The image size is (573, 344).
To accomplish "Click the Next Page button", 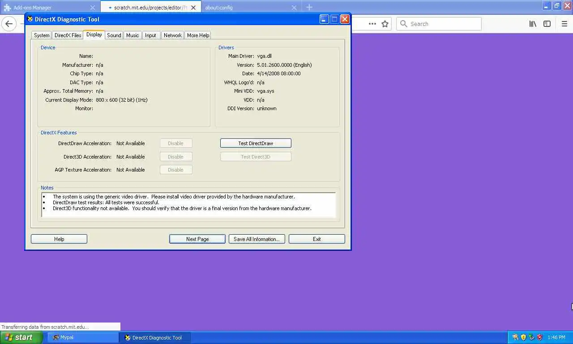I will [x=197, y=239].
